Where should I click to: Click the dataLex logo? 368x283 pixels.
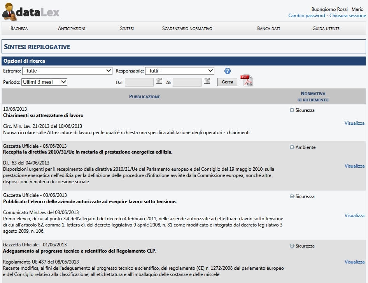coord(30,12)
